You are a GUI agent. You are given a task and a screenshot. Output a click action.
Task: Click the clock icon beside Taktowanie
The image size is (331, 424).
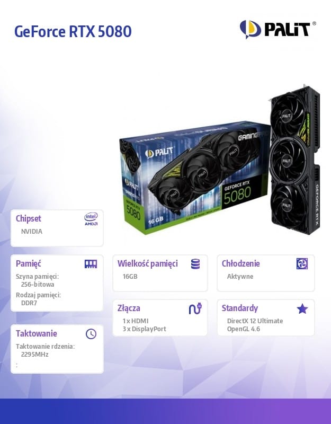[91, 334]
